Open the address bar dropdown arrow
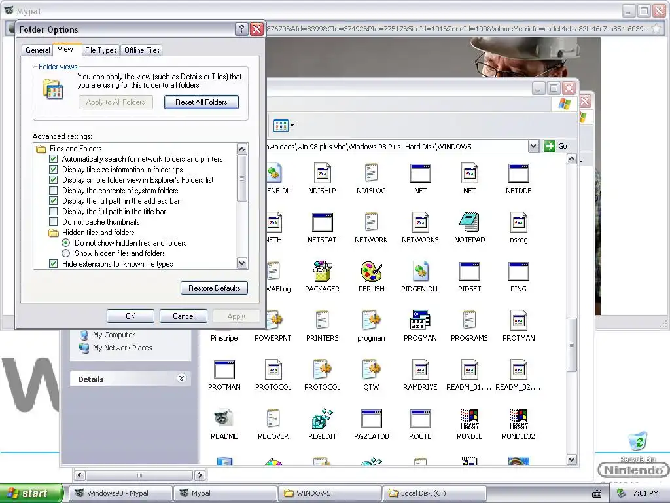The width and height of the screenshot is (670, 503). point(533,146)
